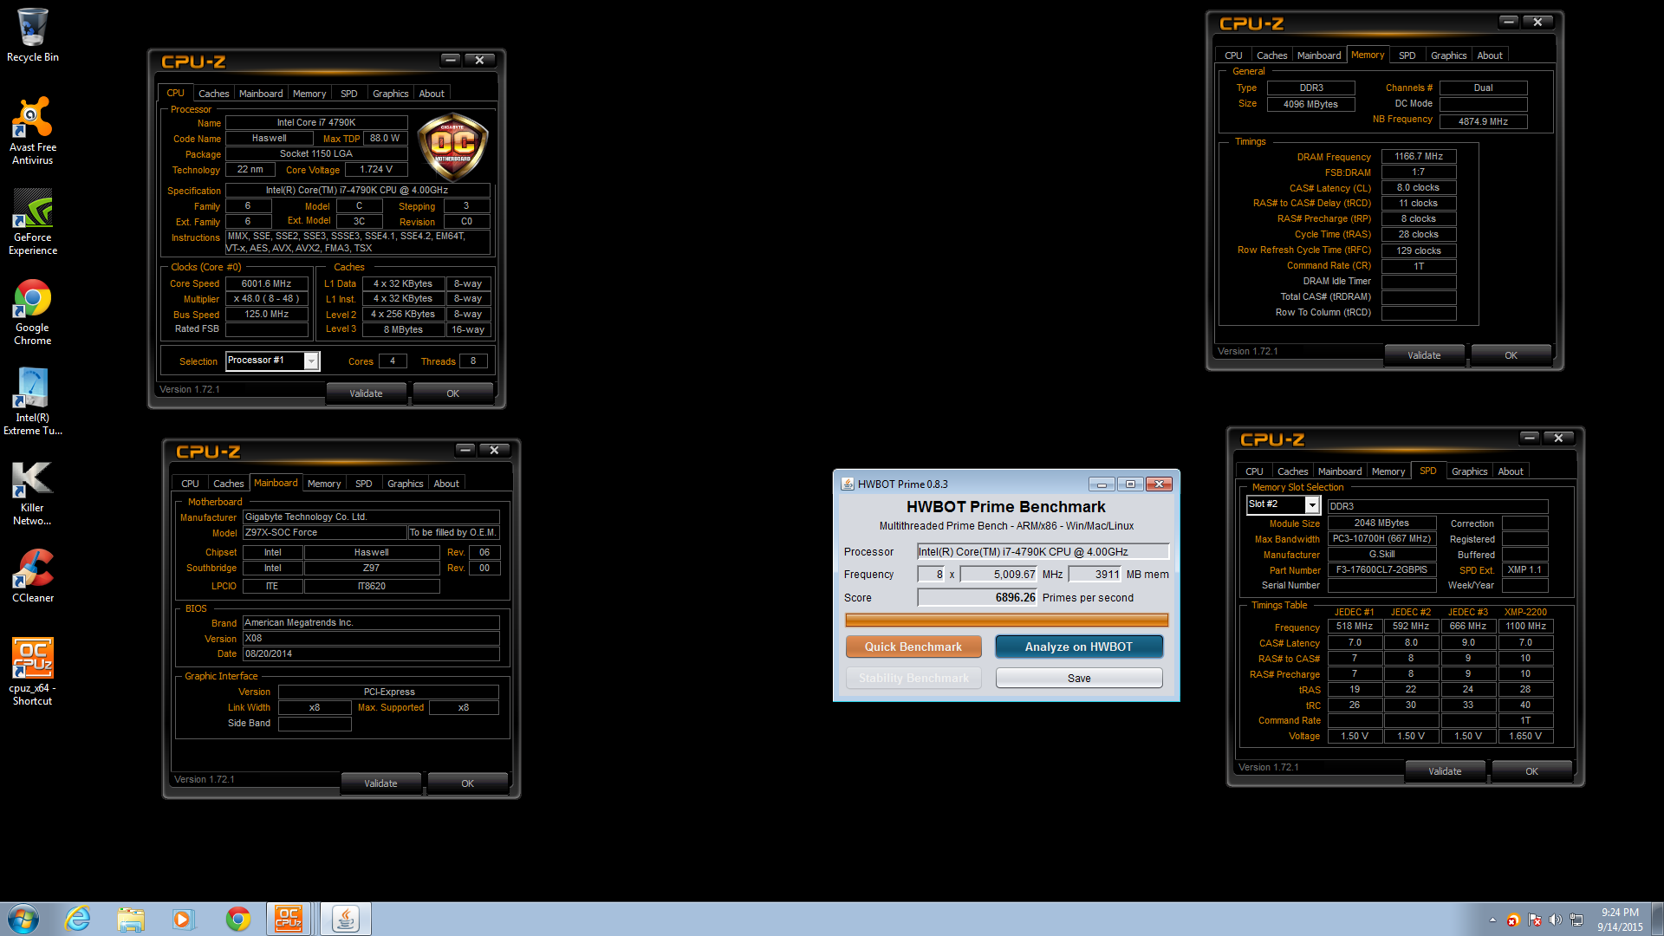Click Chrome icon in the taskbar
Viewport: 1664px width, 936px height.
click(237, 919)
